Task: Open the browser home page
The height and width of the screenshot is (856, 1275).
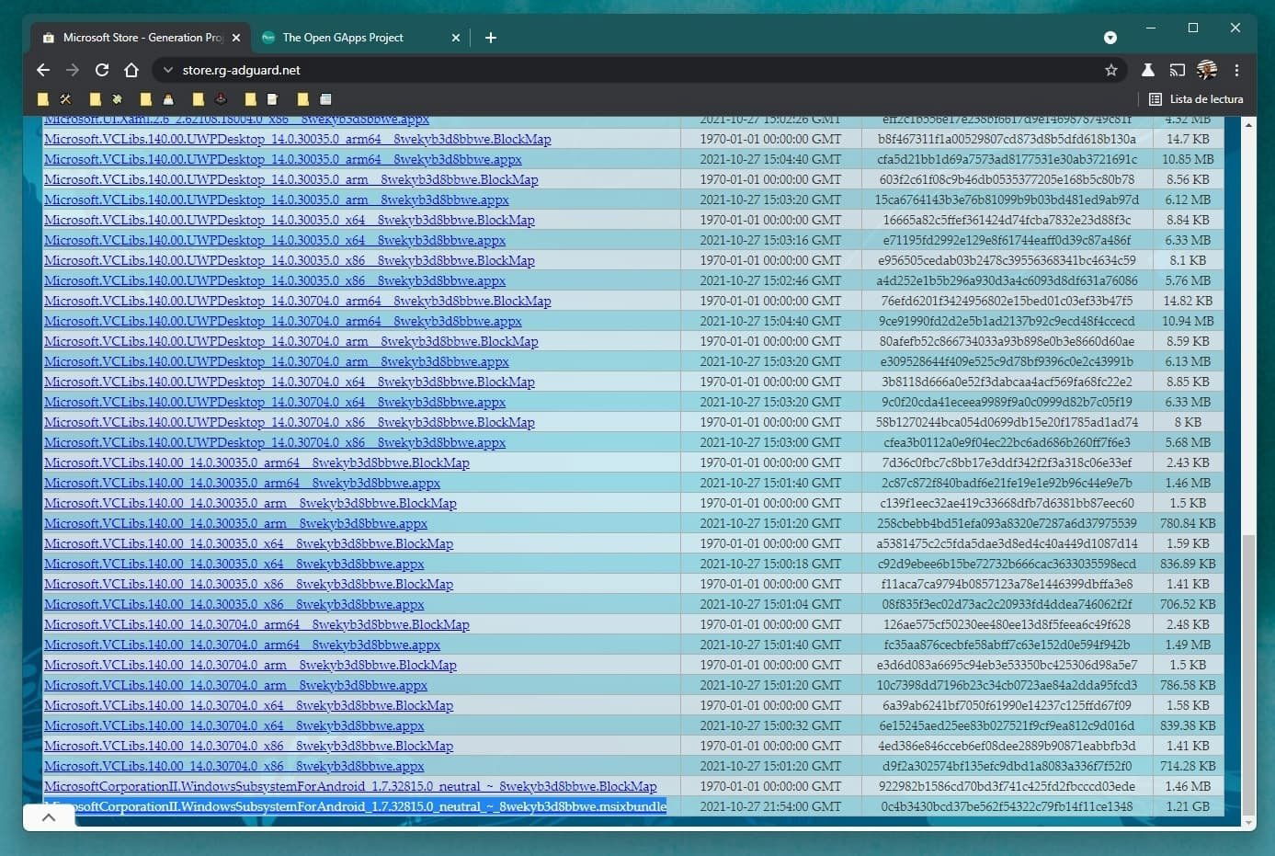Action: pyautogui.click(x=131, y=70)
